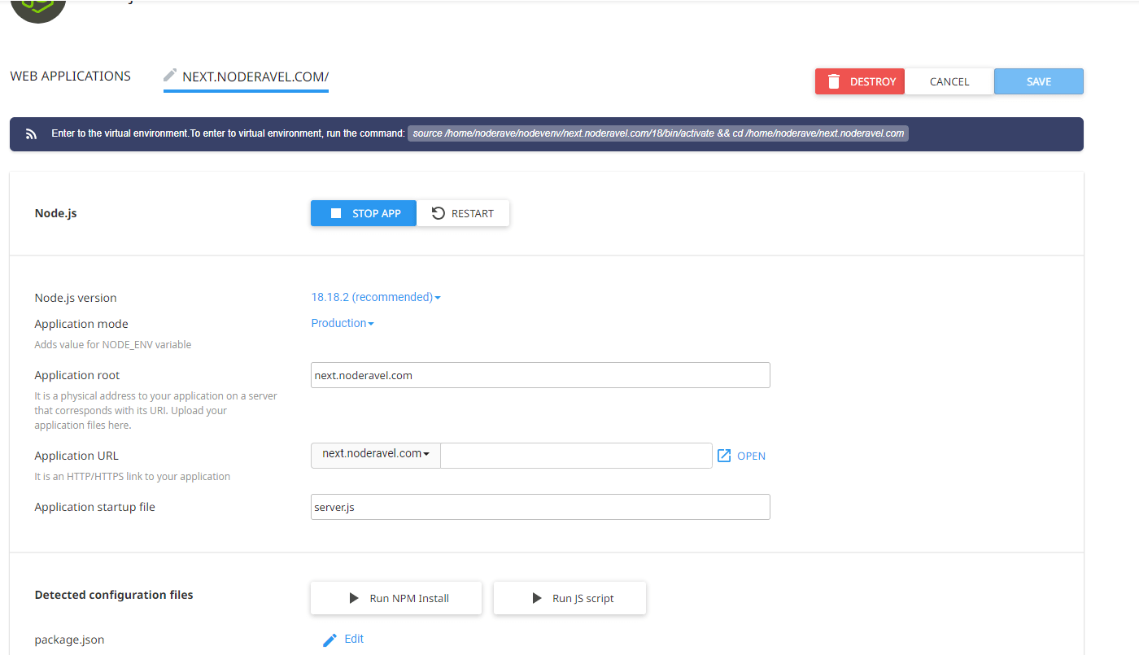Edit the package.json file
This screenshot has height=655, width=1139.
pos(343,640)
